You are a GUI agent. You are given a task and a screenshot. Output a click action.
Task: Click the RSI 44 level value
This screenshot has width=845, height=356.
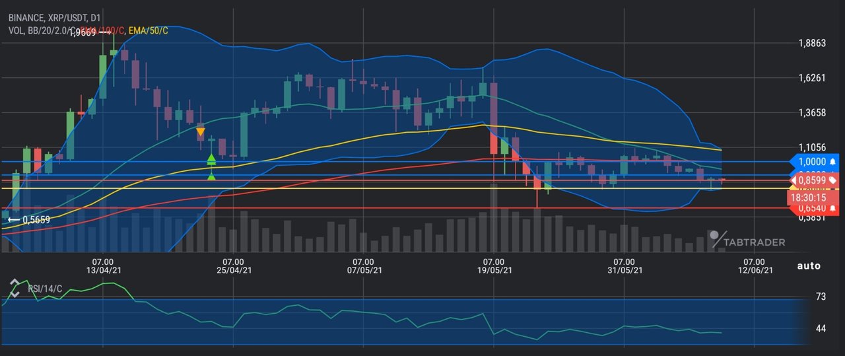pos(821,328)
